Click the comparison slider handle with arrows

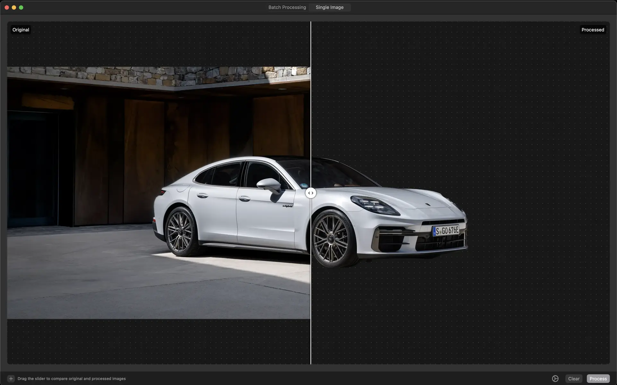click(310, 193)
